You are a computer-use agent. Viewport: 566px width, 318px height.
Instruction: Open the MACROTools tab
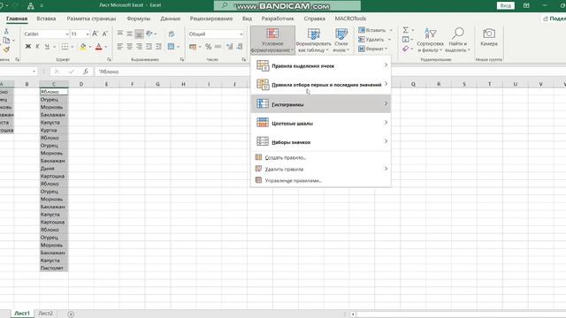tap(350, 19)
